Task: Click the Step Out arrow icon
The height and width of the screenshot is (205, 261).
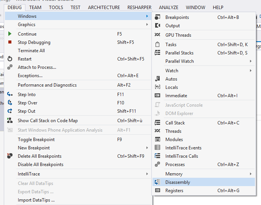Action: pos(10,111)
